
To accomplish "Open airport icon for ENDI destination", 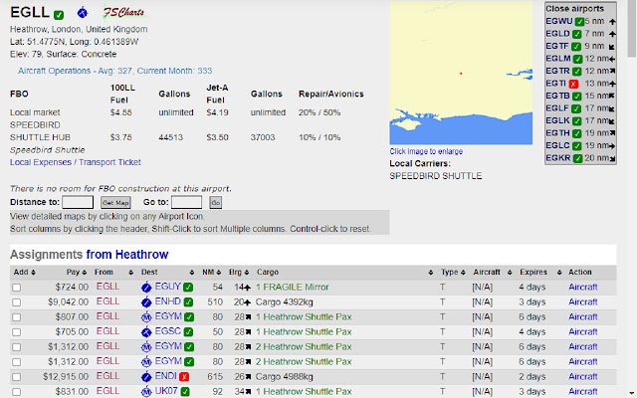I will [x=146, y=376].
